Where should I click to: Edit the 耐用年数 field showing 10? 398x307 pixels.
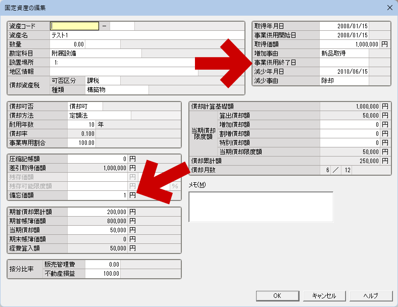(x=82, y=124)
